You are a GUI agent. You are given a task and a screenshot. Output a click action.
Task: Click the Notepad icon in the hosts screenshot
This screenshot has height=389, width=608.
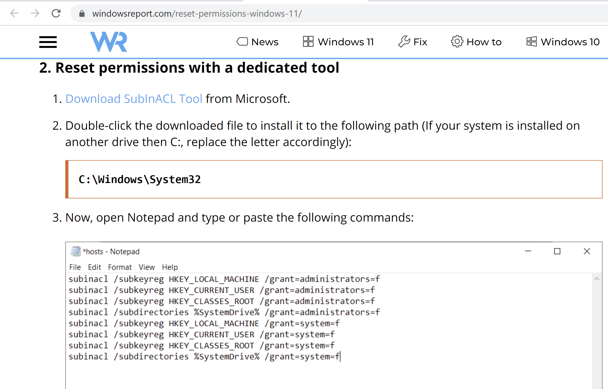click(75, 251)
